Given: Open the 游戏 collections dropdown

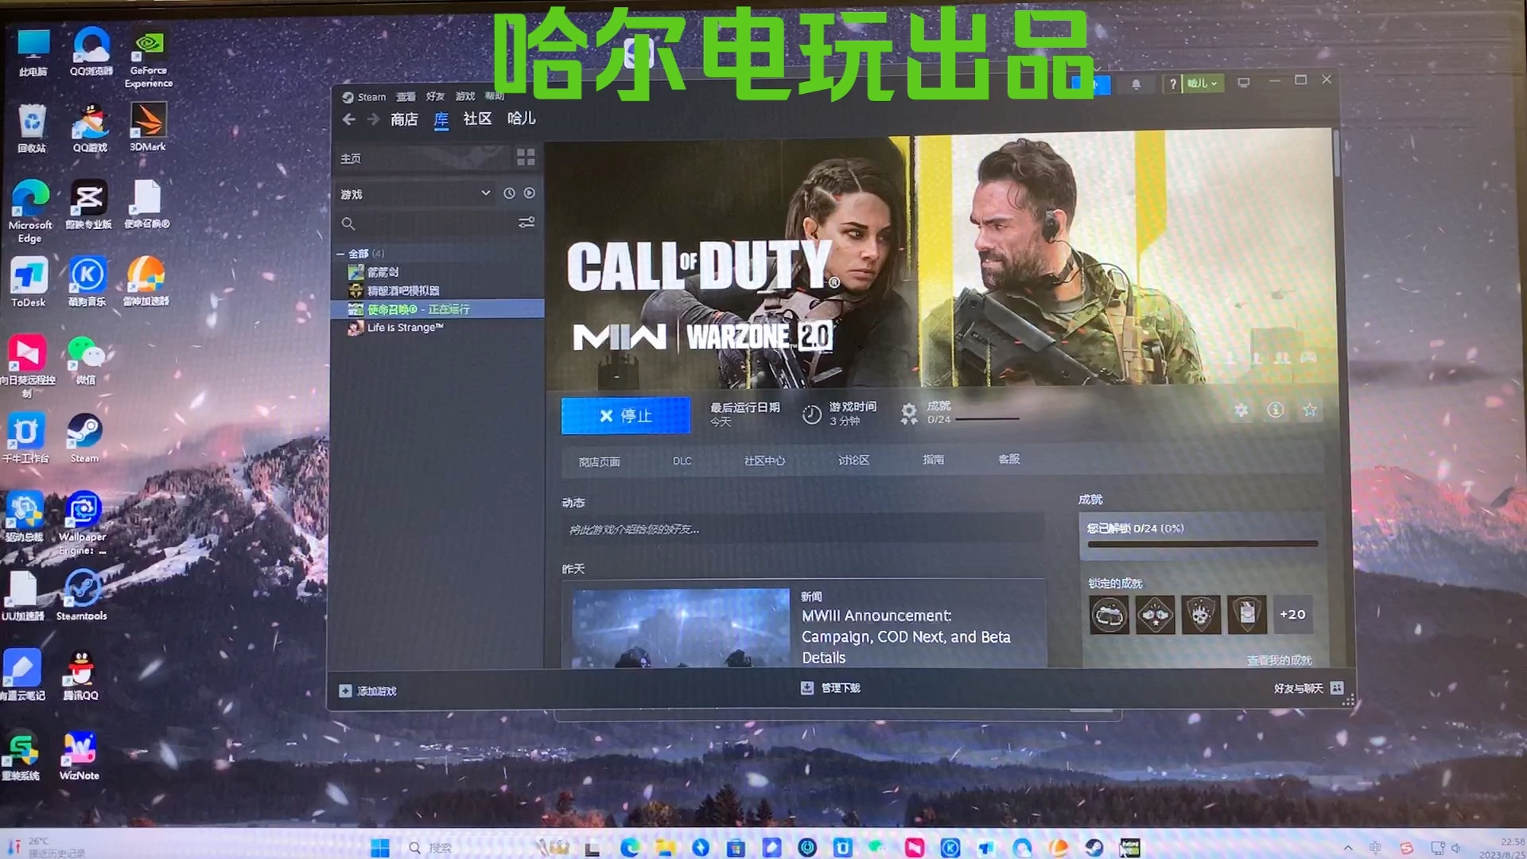Looking at the screenshot, I should point(414,192).
